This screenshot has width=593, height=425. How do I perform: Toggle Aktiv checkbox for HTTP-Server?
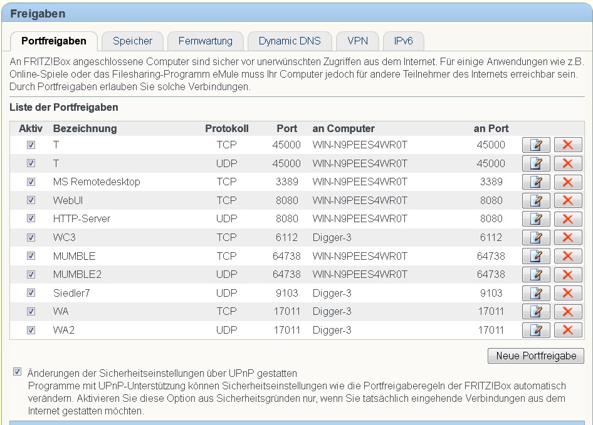tap(31, 218)
